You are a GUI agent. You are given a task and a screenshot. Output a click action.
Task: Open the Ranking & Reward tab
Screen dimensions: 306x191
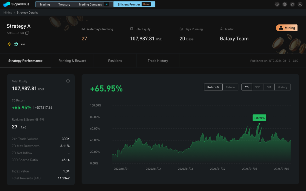[72, 61]
